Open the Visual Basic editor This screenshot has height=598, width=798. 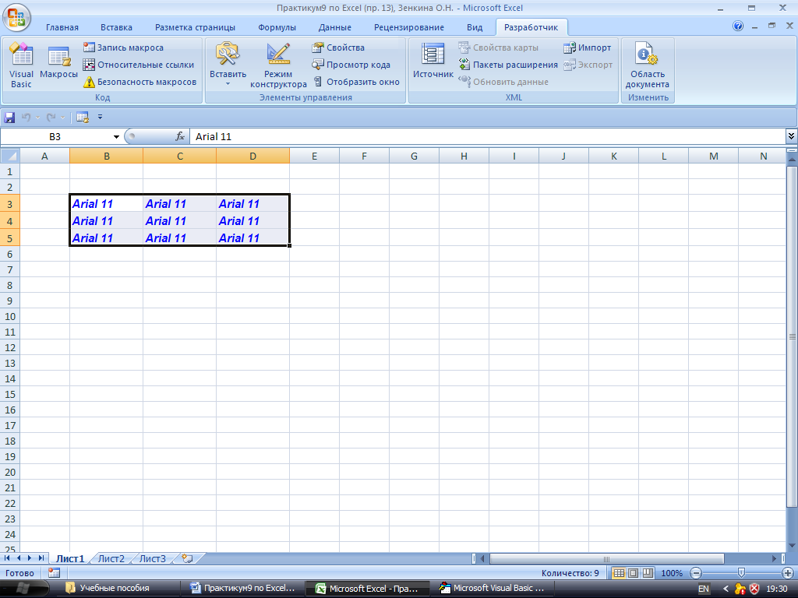click(21, 65)
